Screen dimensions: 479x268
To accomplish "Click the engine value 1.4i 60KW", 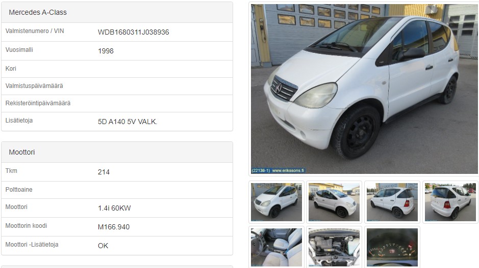I will tap(114, 209).
